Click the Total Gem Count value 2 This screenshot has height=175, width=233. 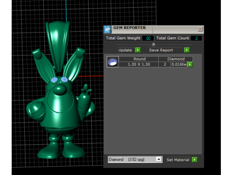tap(196, 38)
